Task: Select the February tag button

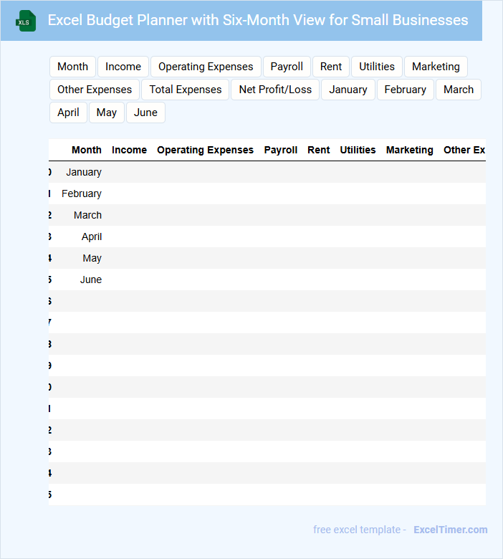Action: tap(406, 90)
